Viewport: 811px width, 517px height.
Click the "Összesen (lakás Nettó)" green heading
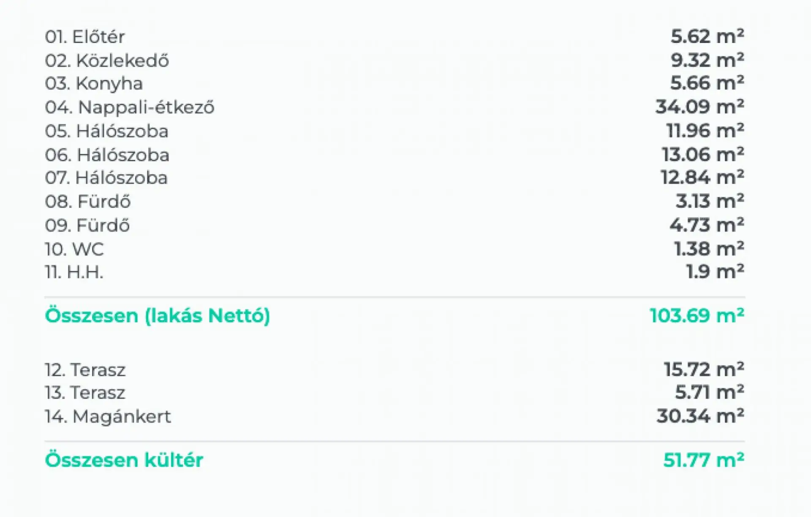click(157, 316)
